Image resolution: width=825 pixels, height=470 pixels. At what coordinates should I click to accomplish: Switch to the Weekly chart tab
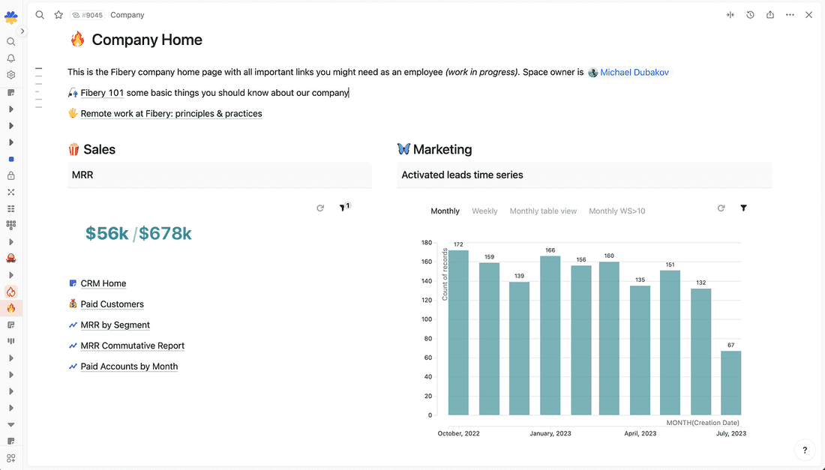[484, 211]
